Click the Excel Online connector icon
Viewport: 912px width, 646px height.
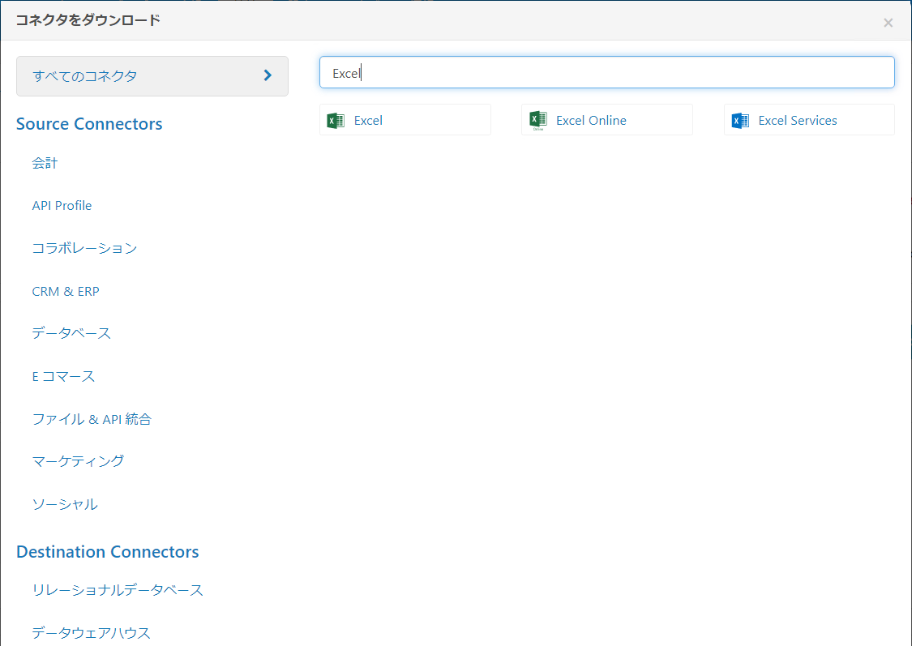[538, 120]
